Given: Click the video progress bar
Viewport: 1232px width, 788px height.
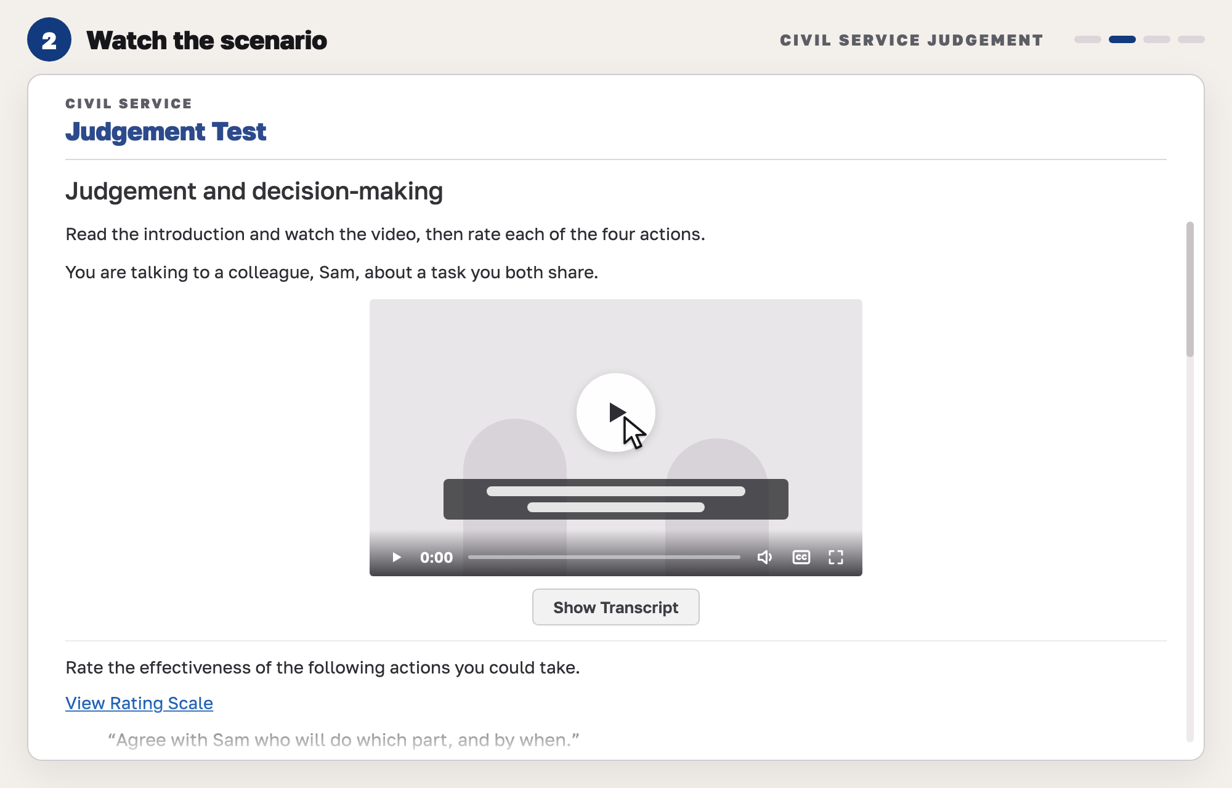Looking at the screenshot, I should tap(604, 557).
